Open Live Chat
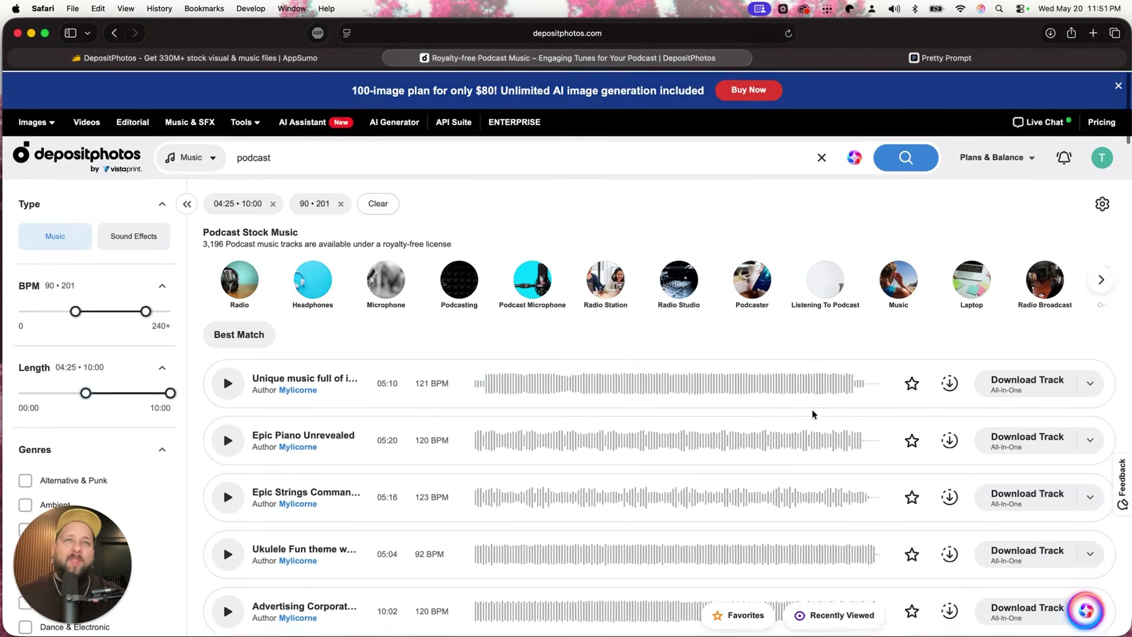The height and width of the screenshot is (637, 1132). pyautogui.click(x=1042, y=122)
